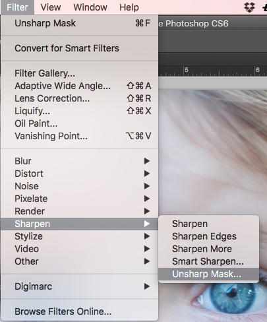Click the Dropbox menu bar icon

tap(249, 7)
